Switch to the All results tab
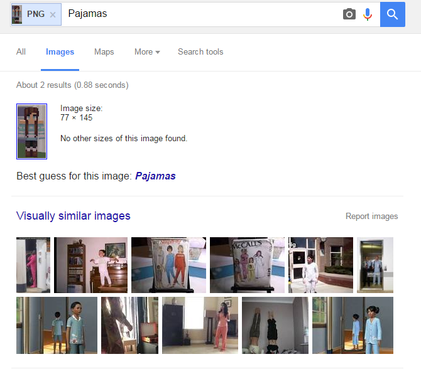This screenshot has width=421, height=369. (x=21, y=52)
